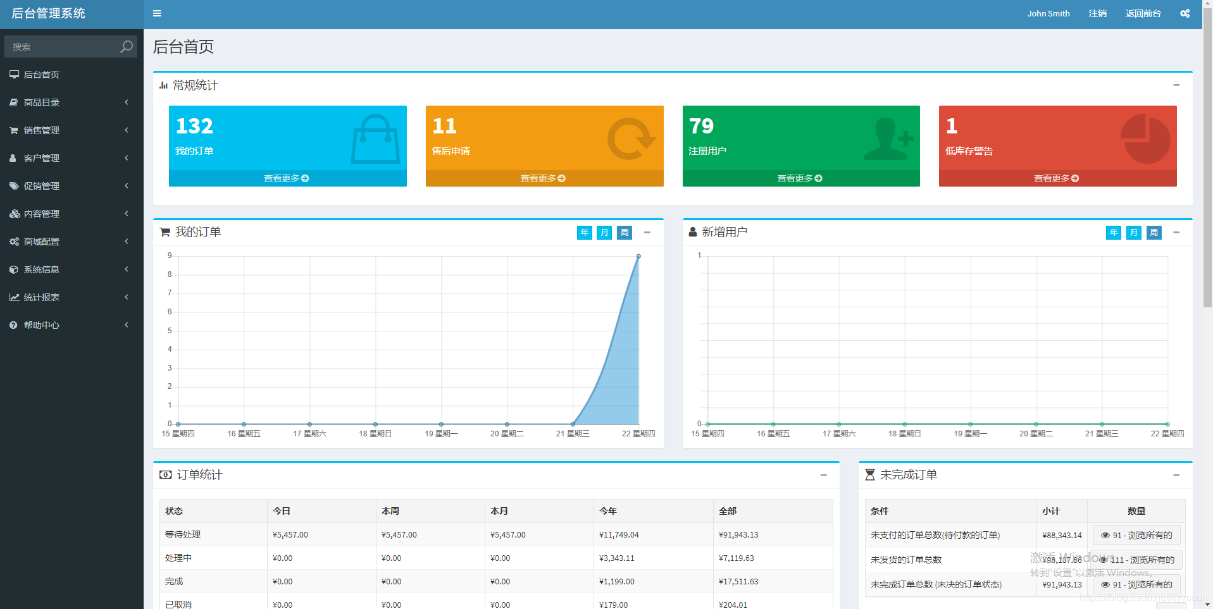
Task: Click the 商城配置 gears icon
Action: tap(14, 241)
